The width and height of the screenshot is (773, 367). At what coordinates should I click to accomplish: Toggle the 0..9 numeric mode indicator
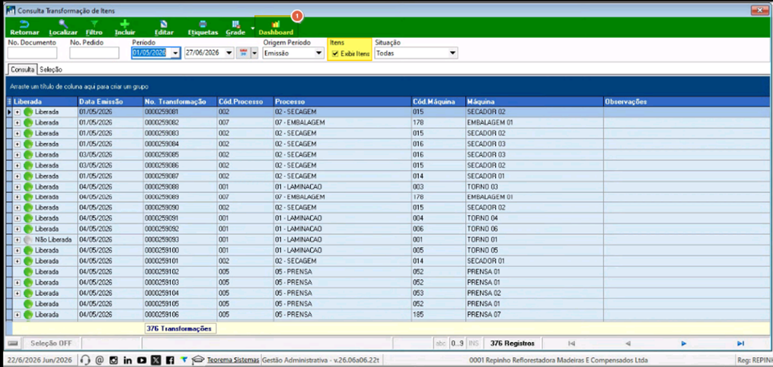457,343
